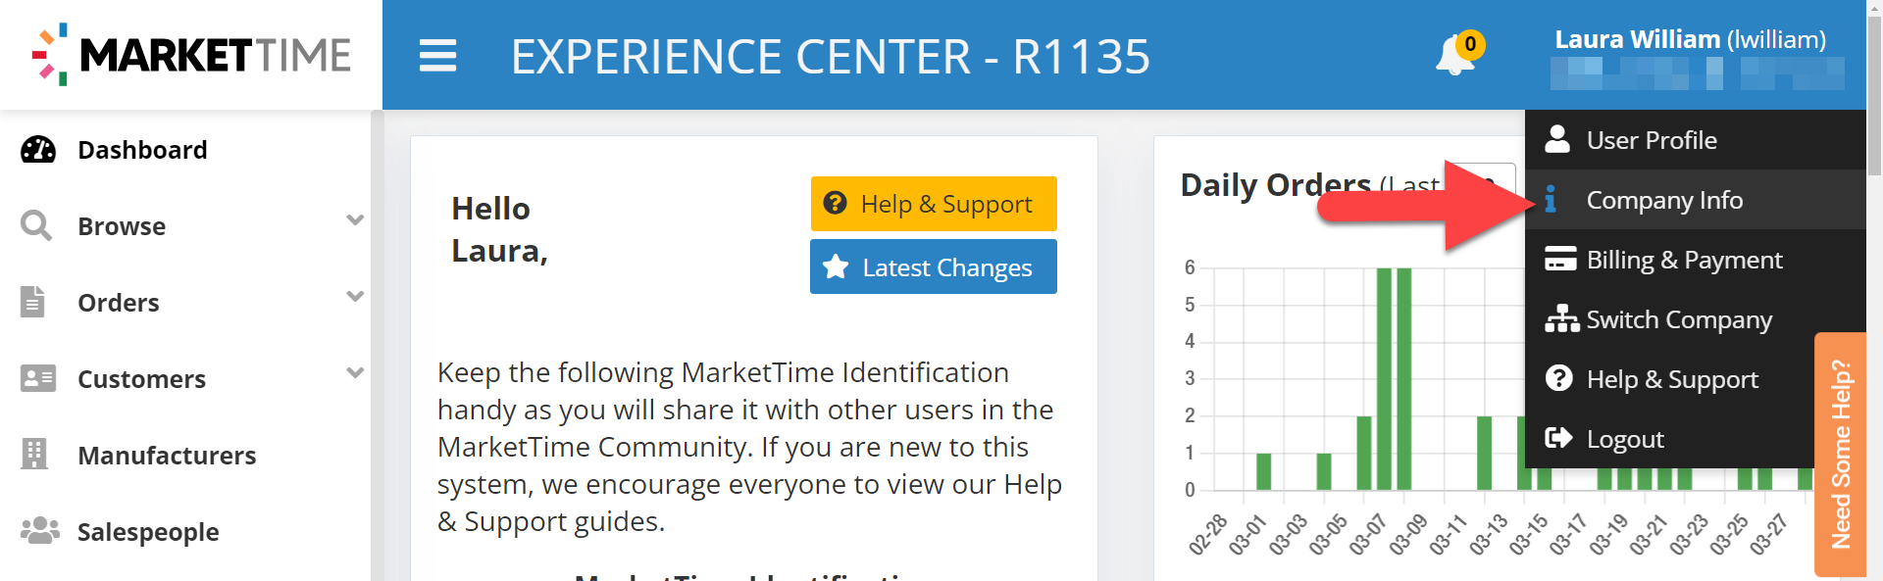Open the Laura William user dropdown

coord(1689,40)
